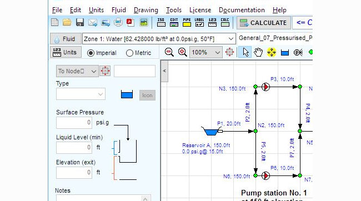This screenshot has height=201, width=361.
Task: Select the pump on pipe P3
Action: (265, 87)
